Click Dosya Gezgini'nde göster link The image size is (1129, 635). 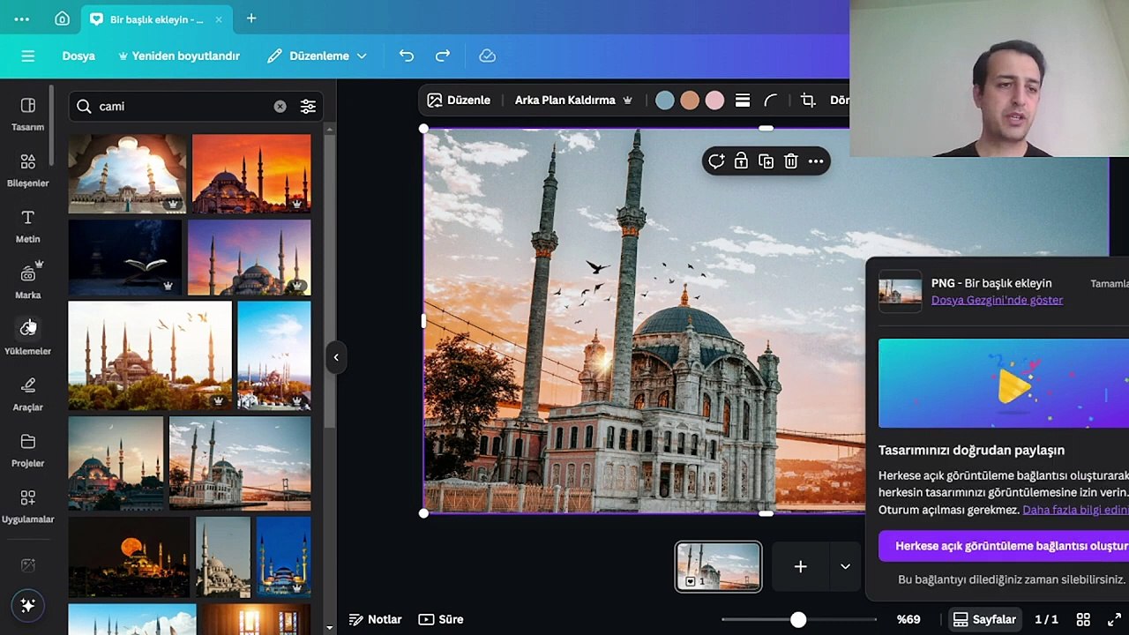pyautogui.click(x=997, y=300)
